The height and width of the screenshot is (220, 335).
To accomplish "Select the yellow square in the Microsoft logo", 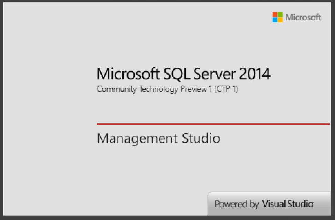I will pyautogui.click(x=280, y=19).
